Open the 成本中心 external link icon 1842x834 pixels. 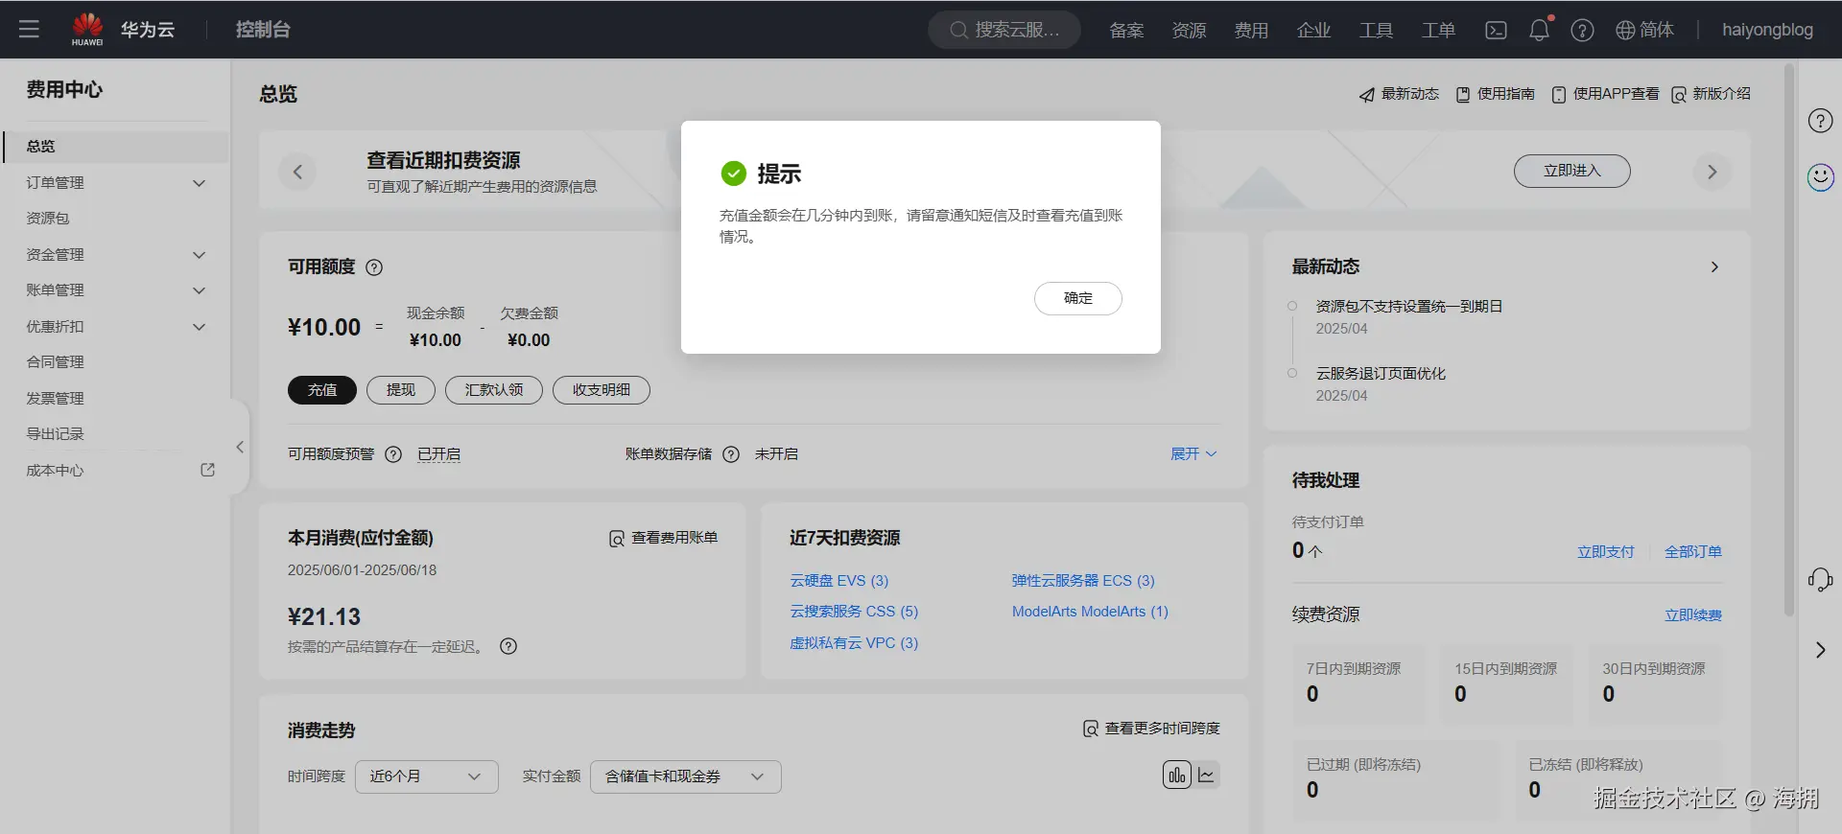pos(207,470)
